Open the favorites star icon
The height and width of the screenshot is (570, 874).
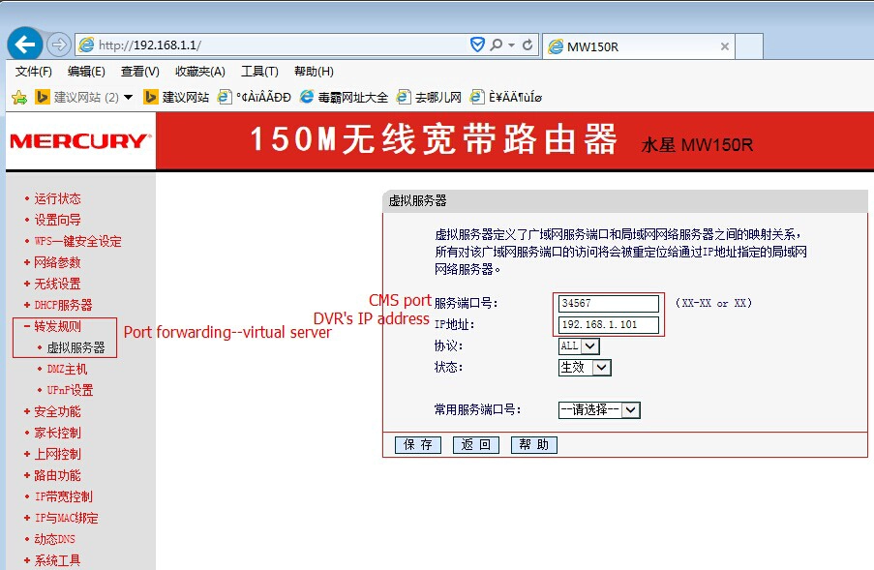click(x=19, y=98)
